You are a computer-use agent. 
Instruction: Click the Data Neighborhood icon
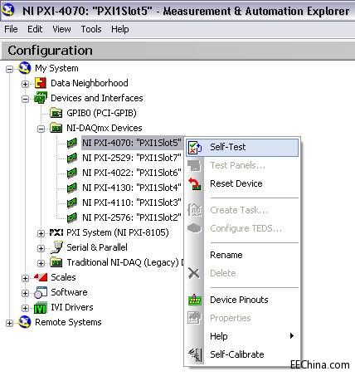coord(41,83)
